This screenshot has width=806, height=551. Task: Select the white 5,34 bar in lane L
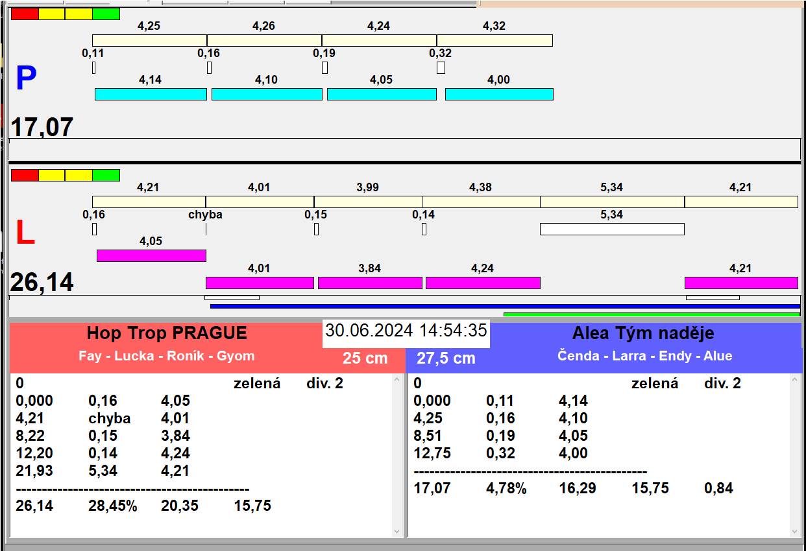point(612,229)
